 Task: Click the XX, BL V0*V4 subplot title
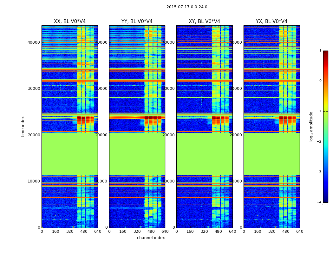tap(70, 22)
